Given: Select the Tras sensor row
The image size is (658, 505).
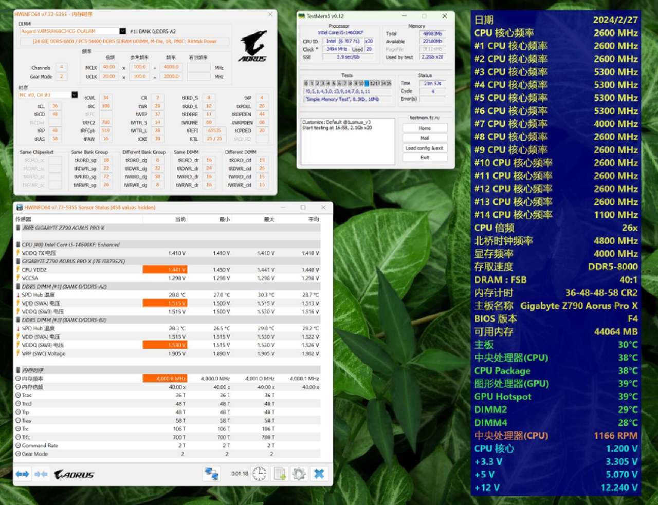Looking at the screenshot, I should 168,420.
